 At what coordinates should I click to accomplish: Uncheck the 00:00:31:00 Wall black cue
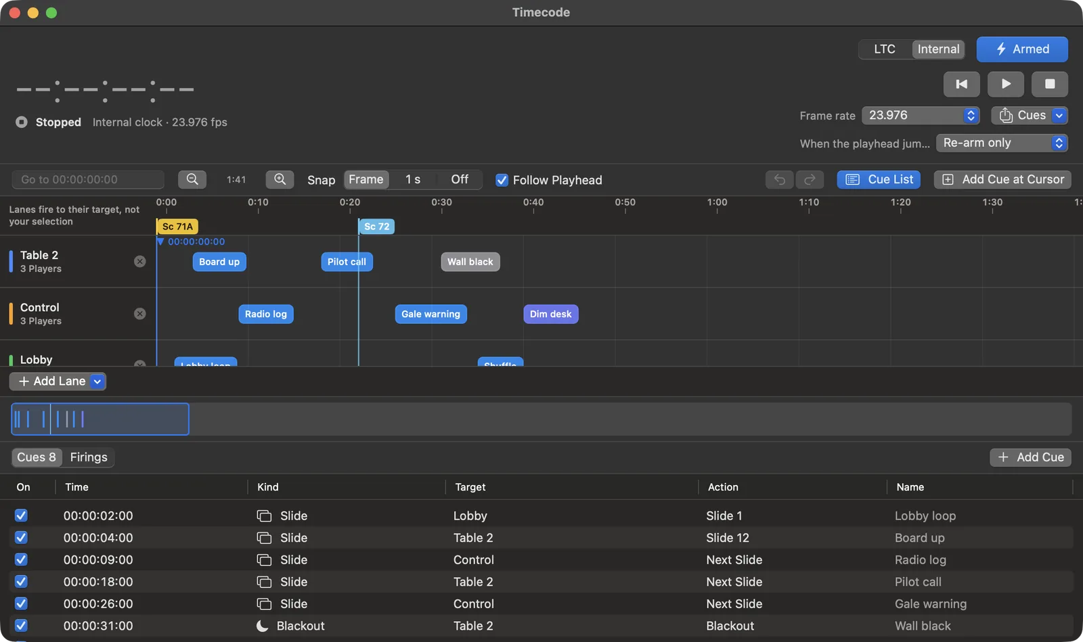(x=21, y=626)
